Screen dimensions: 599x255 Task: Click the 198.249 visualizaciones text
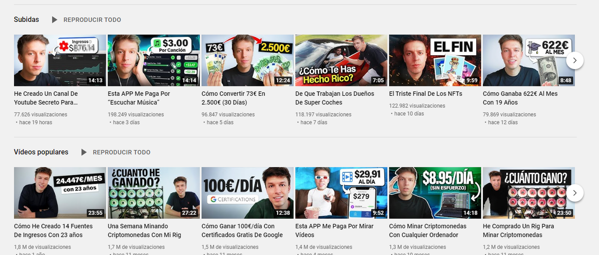click(136, 114)
